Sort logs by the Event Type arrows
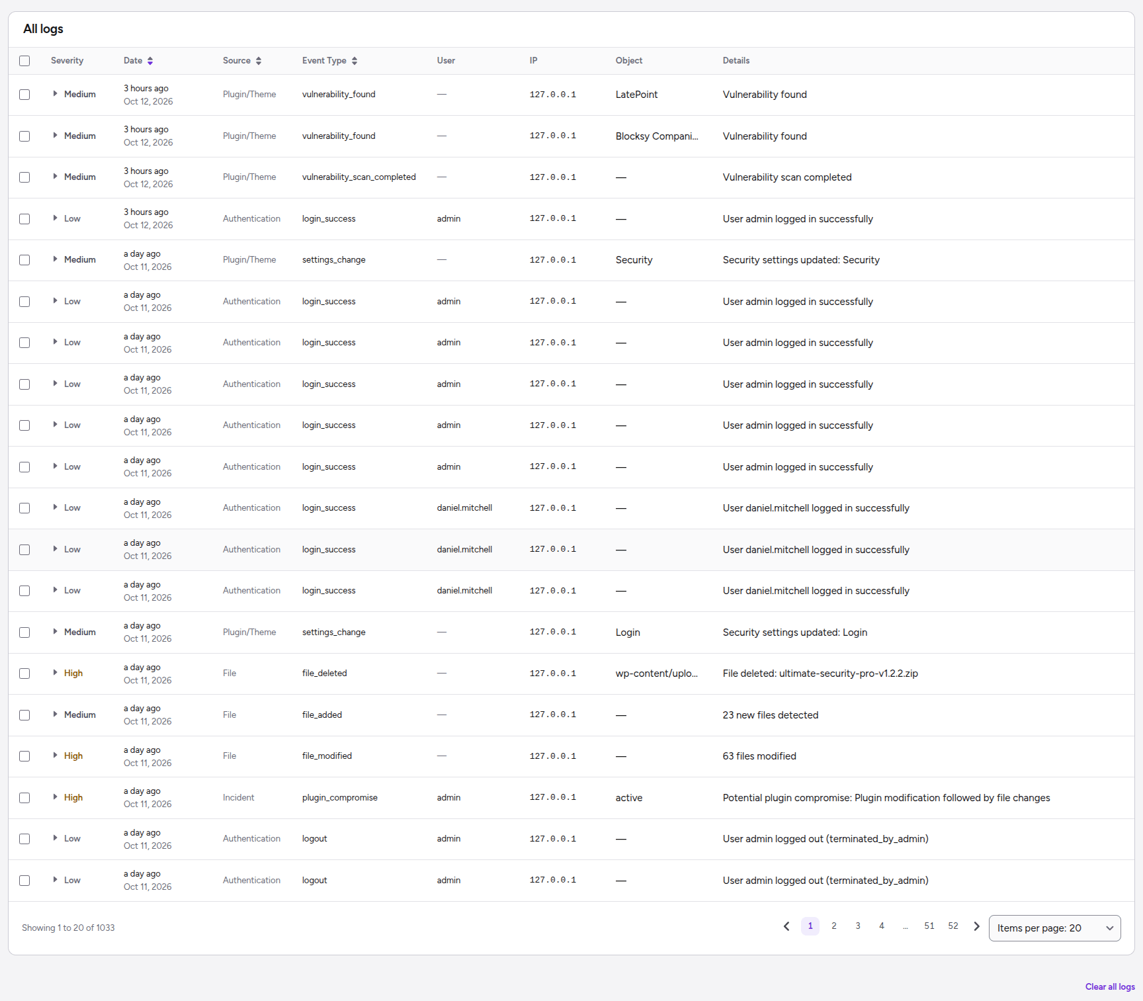1143x1001 pixels. [x=355, y=61]
